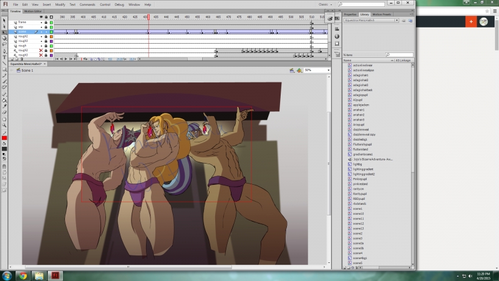Pin the current library icon

pos(404,20)
